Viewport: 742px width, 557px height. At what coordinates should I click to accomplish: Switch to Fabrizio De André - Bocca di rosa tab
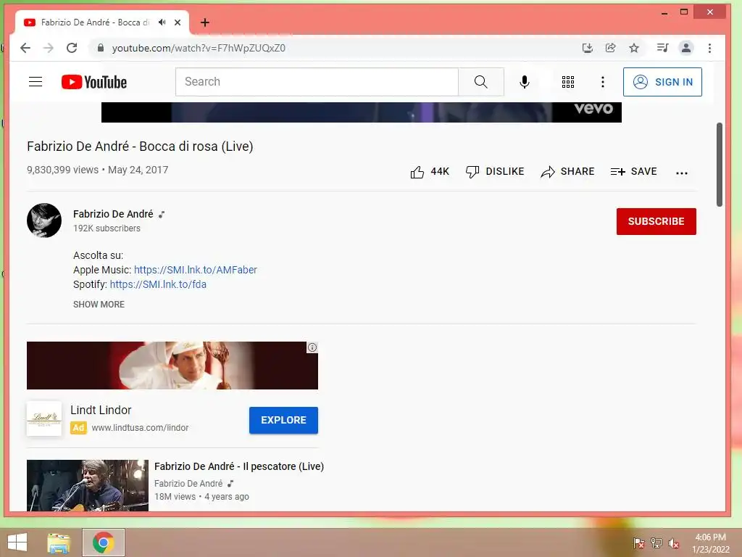coord(95,22)
